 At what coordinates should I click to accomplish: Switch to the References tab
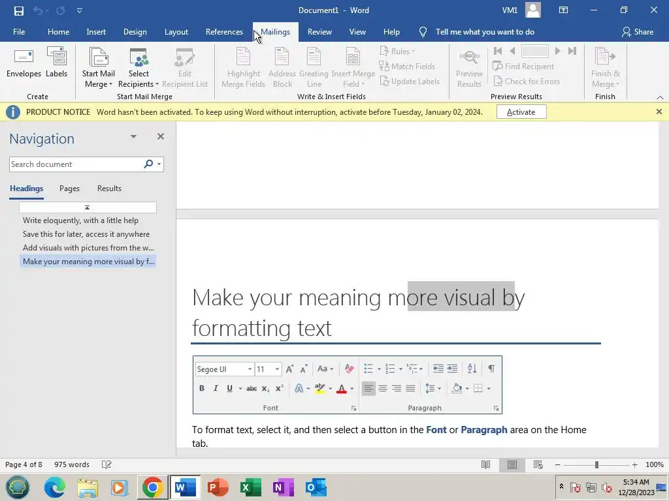click(x=224, y=32)
